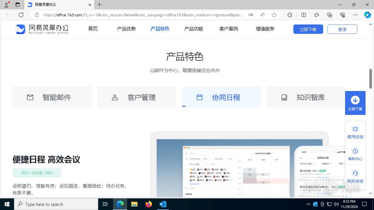The width and height of the screenshot is (374, 210).
Task: Select the 知识智库 feature tab
Action: [306, 97]
